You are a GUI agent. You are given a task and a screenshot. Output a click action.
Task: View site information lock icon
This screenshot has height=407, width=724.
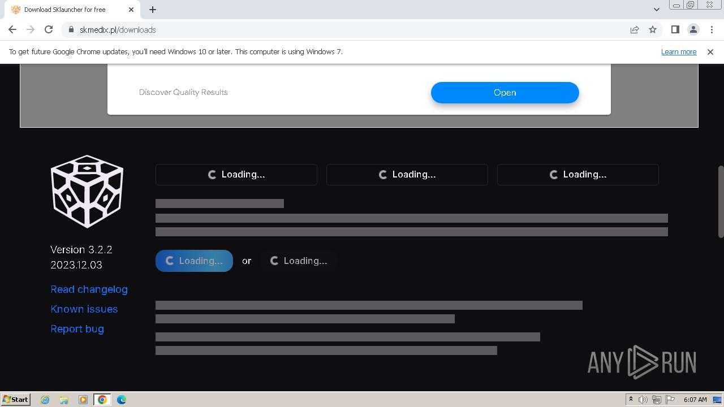[x=71, y=29]
